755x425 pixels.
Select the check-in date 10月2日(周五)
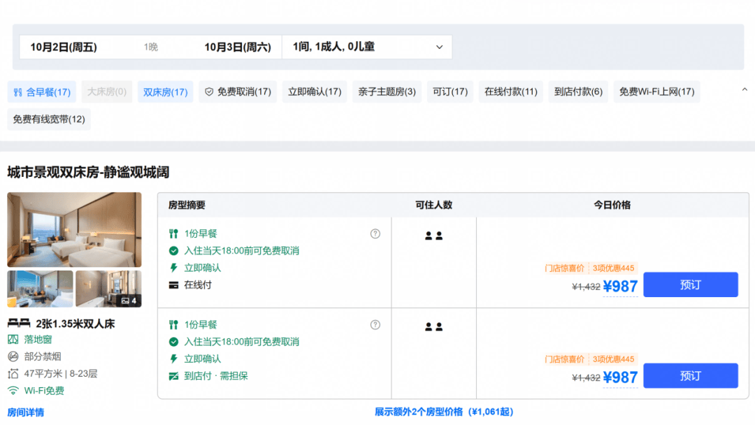pyautogui.click(x=64, y=47)
